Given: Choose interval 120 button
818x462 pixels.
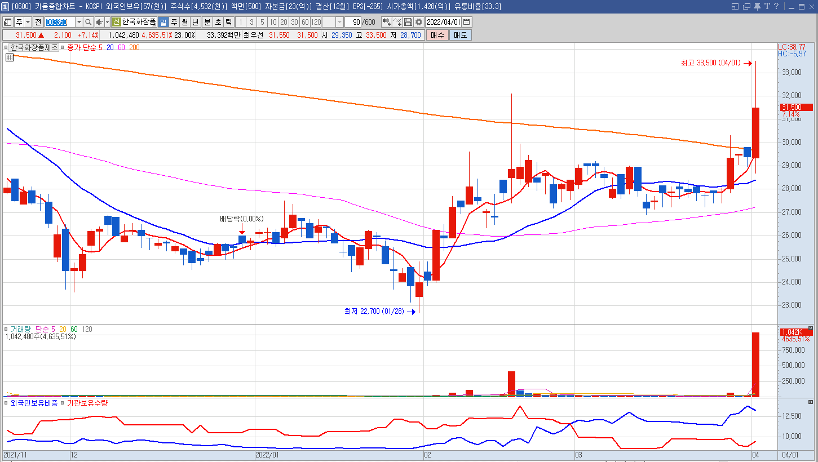Looking at the screenshot, I should (316, 22).
